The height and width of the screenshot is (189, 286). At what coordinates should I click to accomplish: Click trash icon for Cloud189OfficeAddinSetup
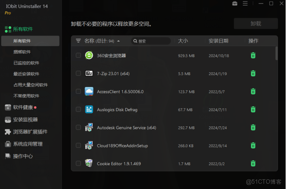tap(253, 145)
